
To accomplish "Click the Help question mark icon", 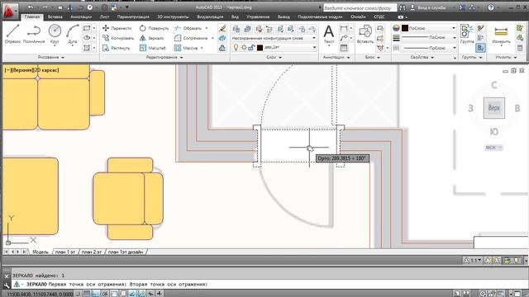I will (x=491, y=7).
